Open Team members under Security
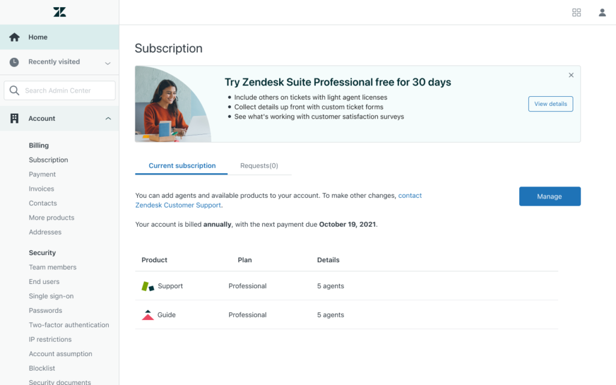 52,267
